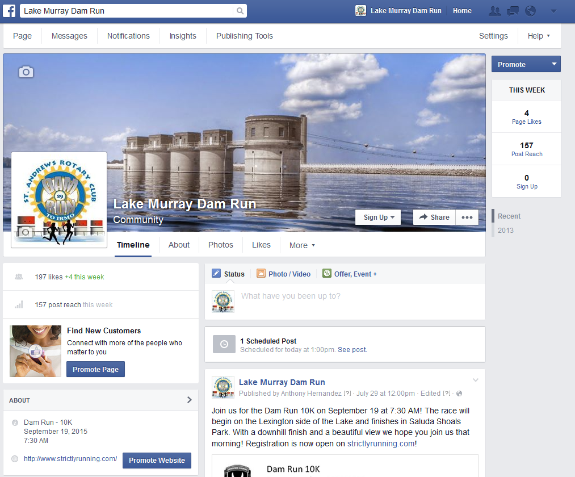The image size is (575, 477).
Task: Open the account dropdown arrow in top bar
Action: tap(554, 11)
